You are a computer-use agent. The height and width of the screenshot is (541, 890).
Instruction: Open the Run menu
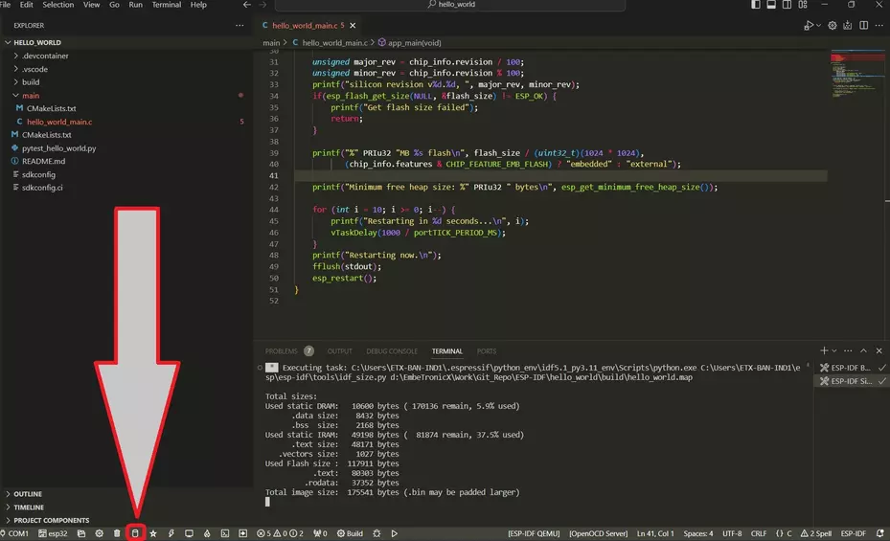coord(136,5)
